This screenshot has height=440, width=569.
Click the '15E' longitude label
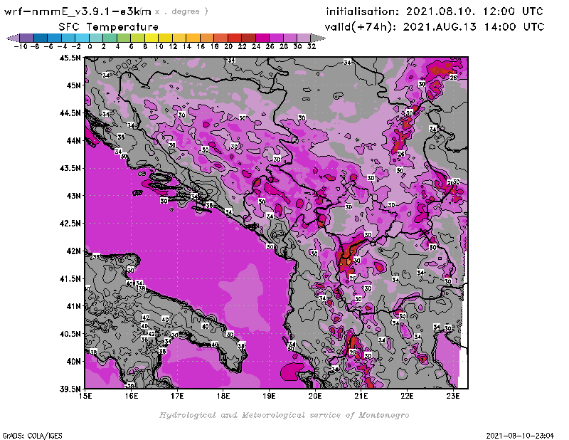click(x=85, y=396)
